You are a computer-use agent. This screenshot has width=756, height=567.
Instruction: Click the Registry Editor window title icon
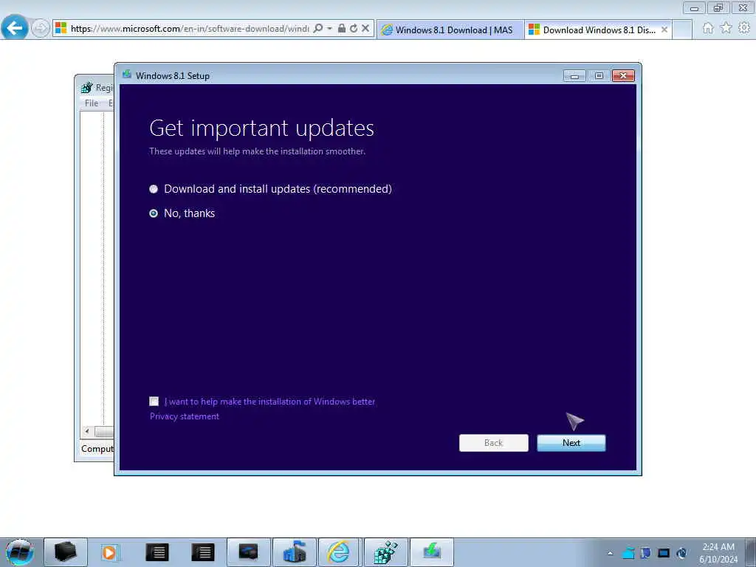tap(87, 87)
